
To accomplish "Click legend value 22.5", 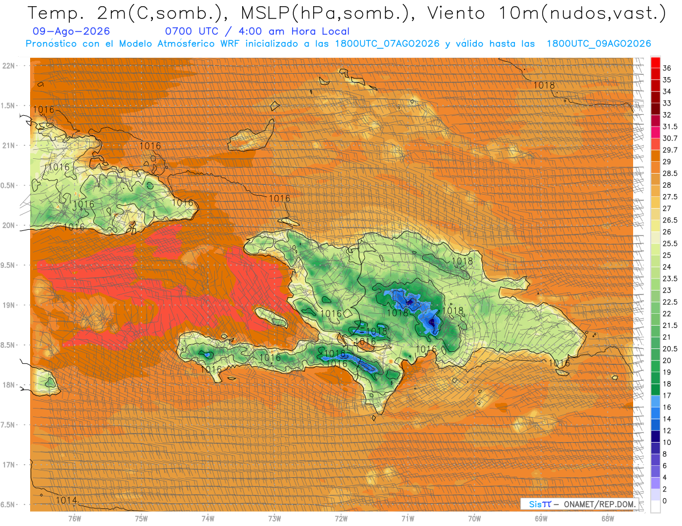I will point(669,302).
